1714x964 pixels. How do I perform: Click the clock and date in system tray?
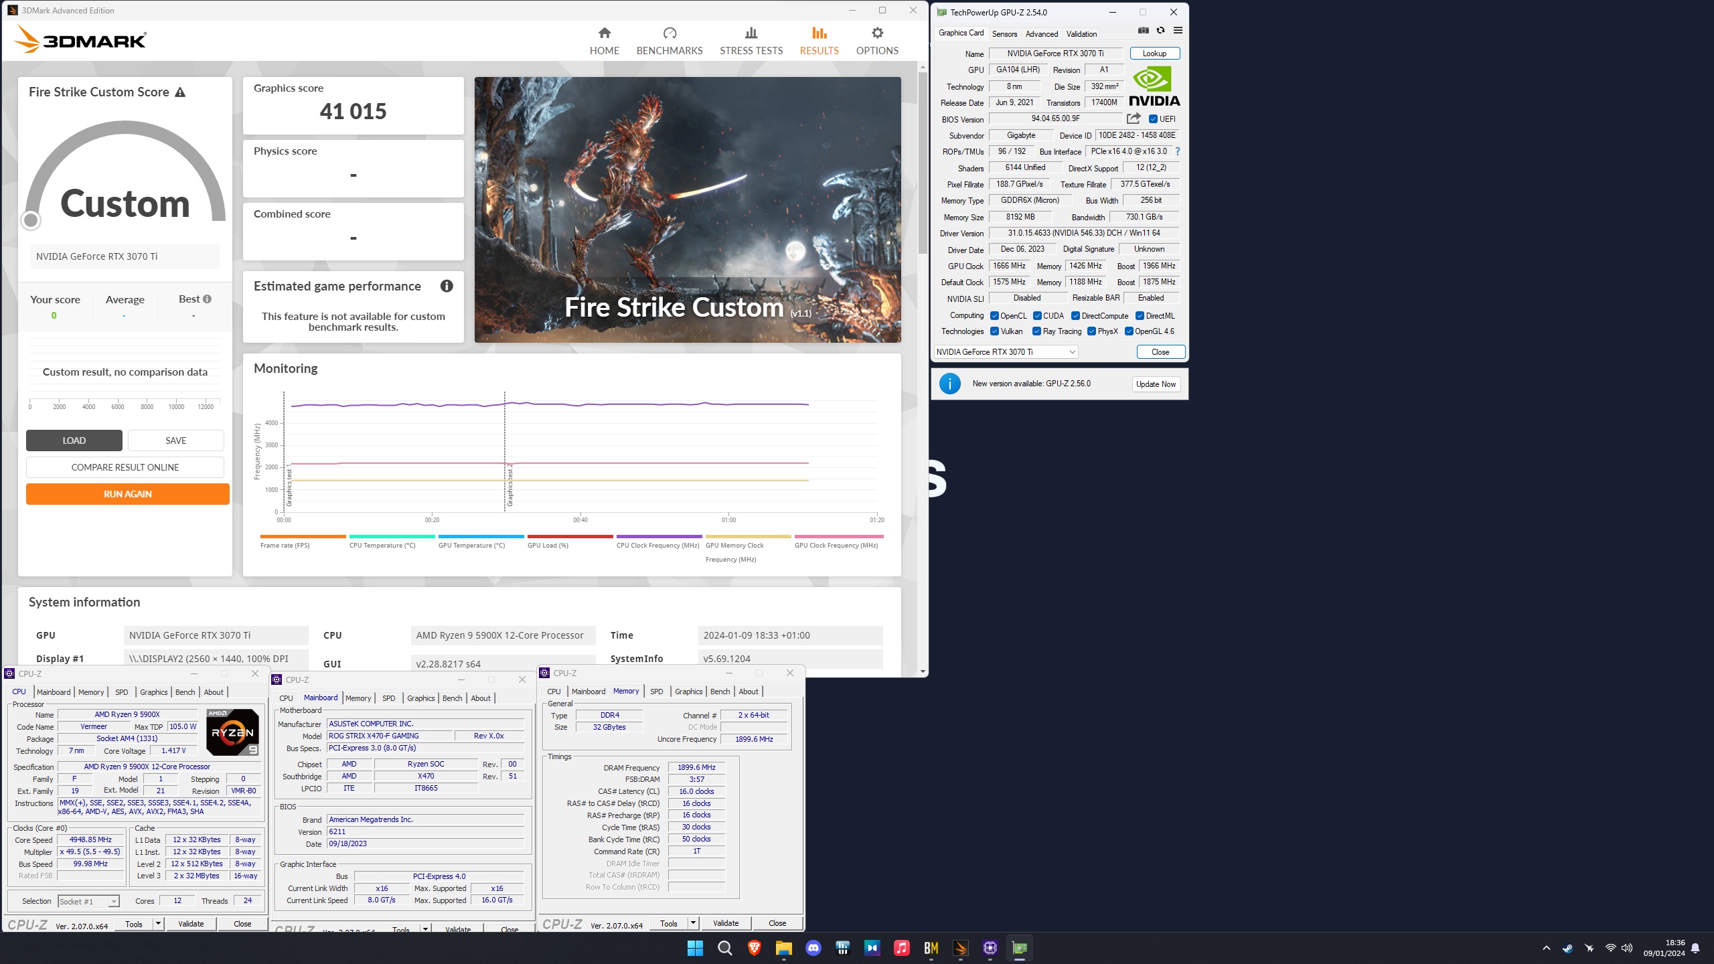coord(1664,948)
